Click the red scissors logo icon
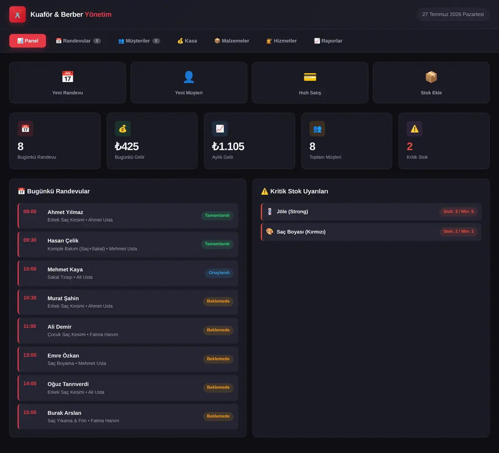Image resolution: width=499 pixels, height=453 pixels. point(17,15)
